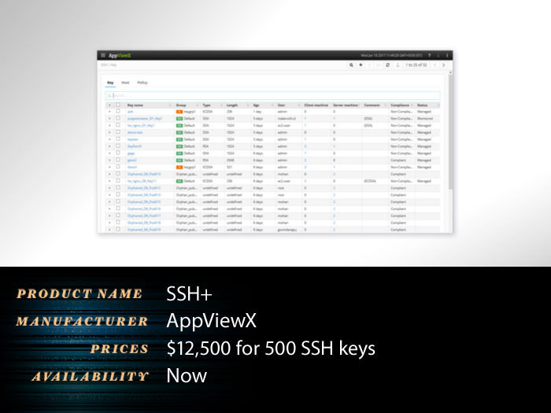This screenshot has height=413, width=551.
Task: Click the '1 to 25 of 52' page count
Action: click(416, 65)
